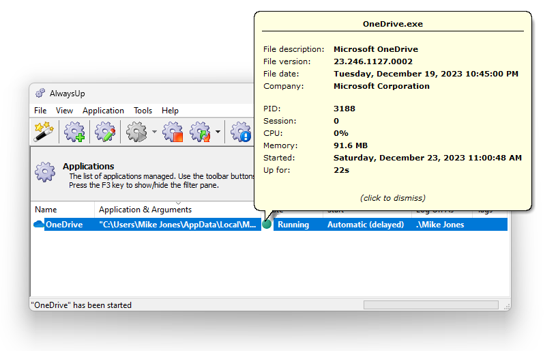This screenshot has width=558, height=351.
Task: Click the Applications header gear icon
Action: (45, 172)
